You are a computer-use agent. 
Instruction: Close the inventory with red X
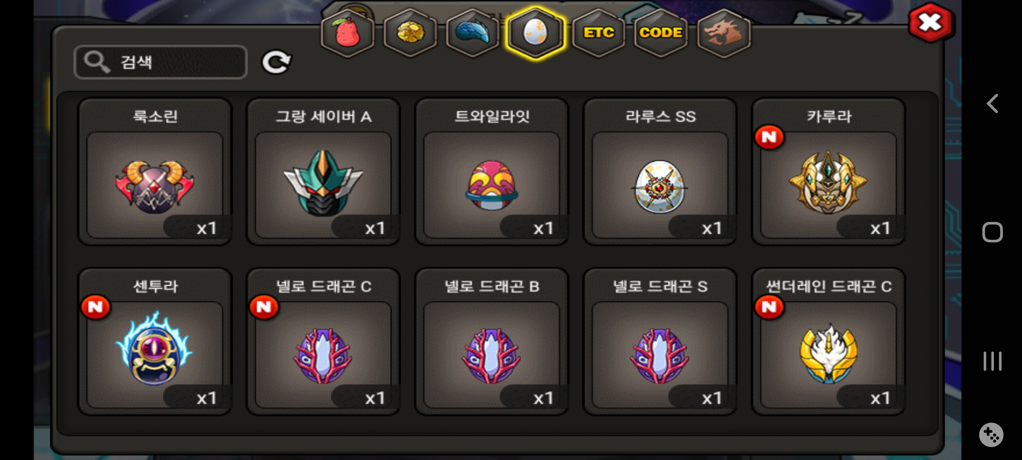pos(931,23)
